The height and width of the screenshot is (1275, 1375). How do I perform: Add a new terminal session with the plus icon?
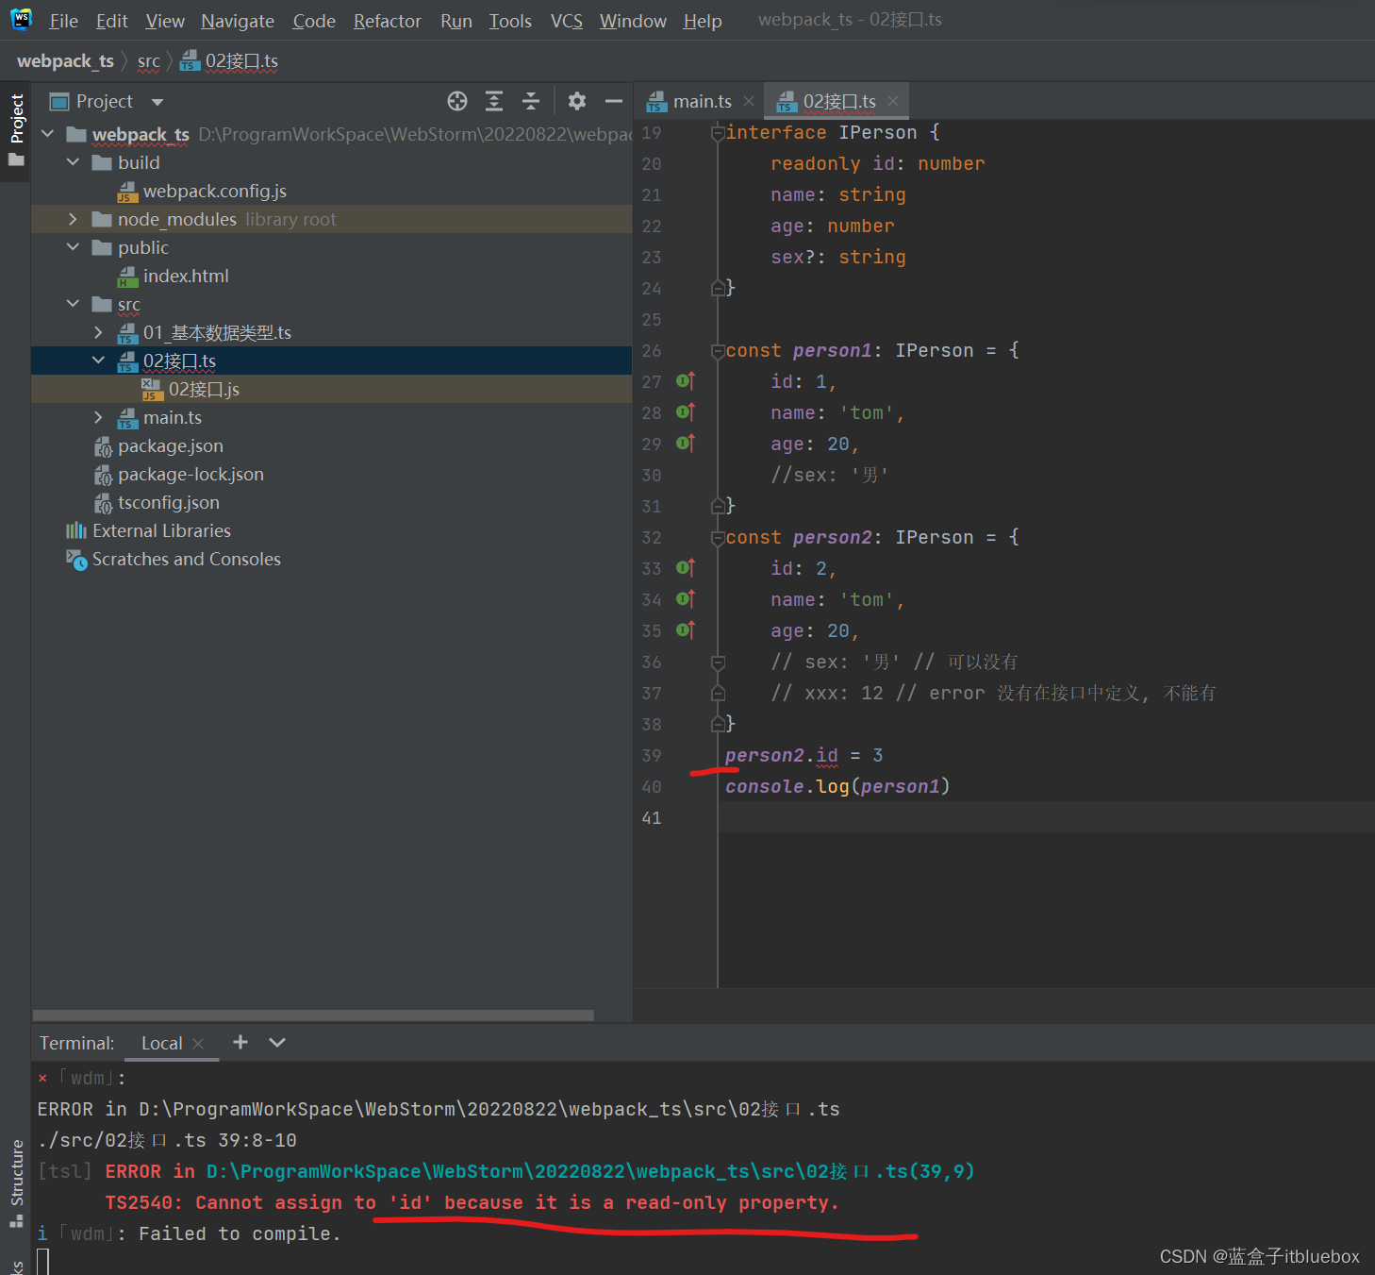[240, 1042]
